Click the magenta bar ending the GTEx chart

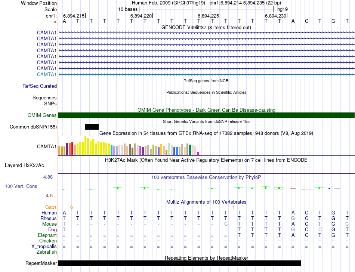[198, 154]
